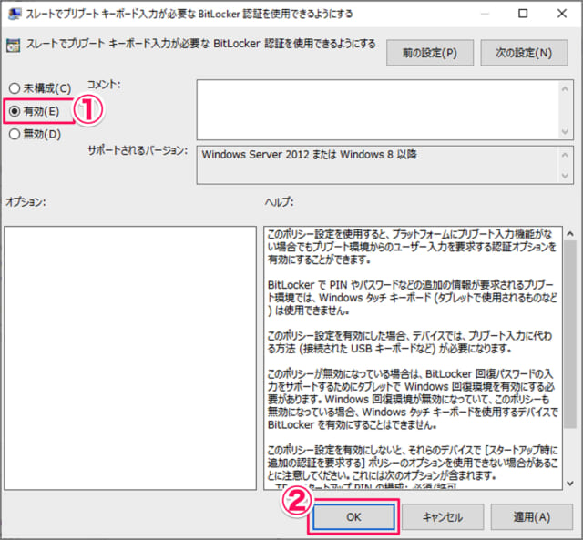Viewport: 583px width, 540px height.
Task: Click the オプション: label
Action: pyautogui.click(x=26, y=202)
